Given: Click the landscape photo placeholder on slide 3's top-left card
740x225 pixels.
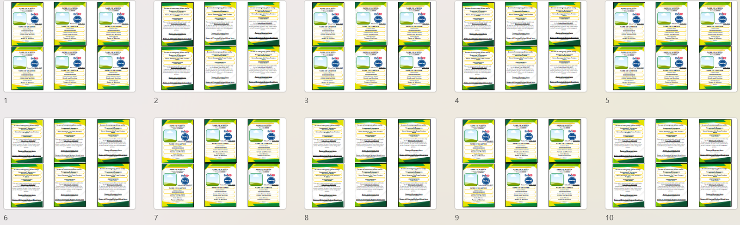Looking at the screenshot, I should (x=321, y=18).
